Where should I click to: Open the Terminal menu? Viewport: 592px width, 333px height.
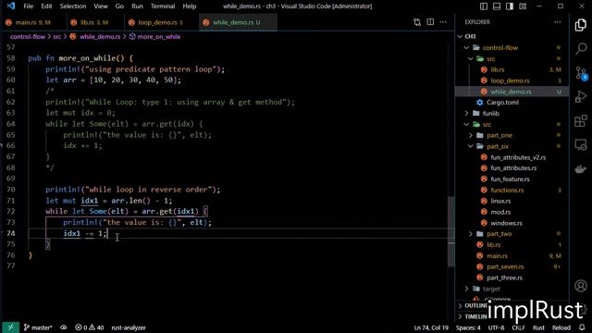pos(163,6)
